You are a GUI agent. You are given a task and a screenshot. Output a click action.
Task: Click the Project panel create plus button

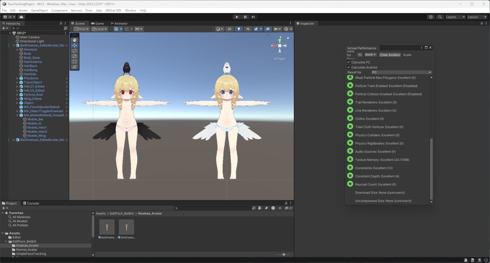pyautogui.click(x=4, y=208)
